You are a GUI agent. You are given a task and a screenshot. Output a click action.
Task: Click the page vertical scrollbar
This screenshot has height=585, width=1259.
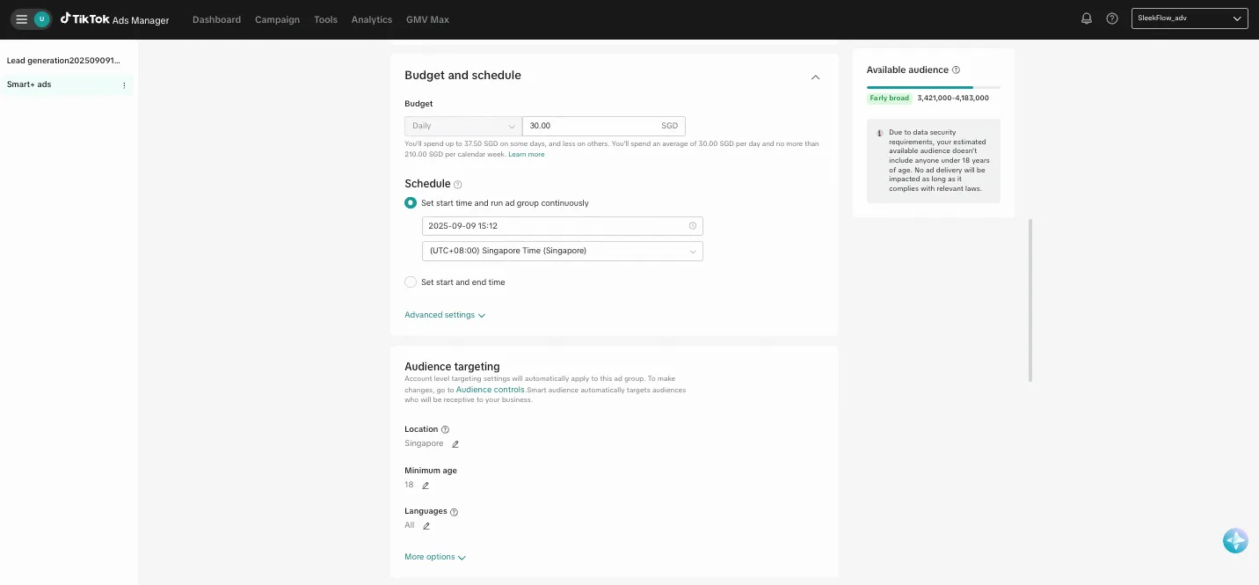pyautogui.click(x=1030, y=299)
